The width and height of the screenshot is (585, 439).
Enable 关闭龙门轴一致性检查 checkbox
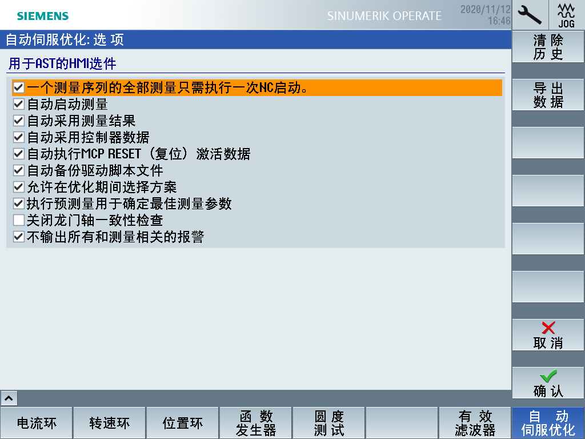19,220
